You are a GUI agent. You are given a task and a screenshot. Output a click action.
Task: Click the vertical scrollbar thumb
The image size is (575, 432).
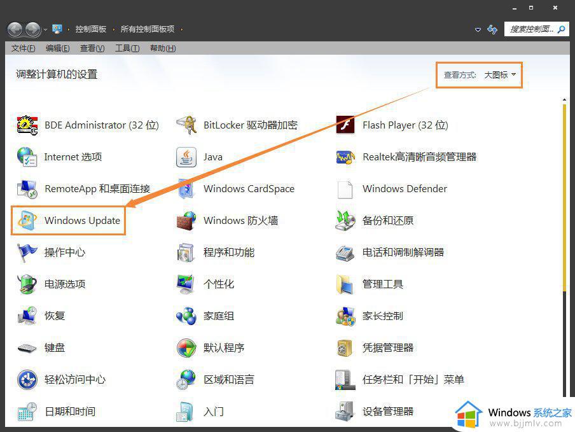pos(565,198)
